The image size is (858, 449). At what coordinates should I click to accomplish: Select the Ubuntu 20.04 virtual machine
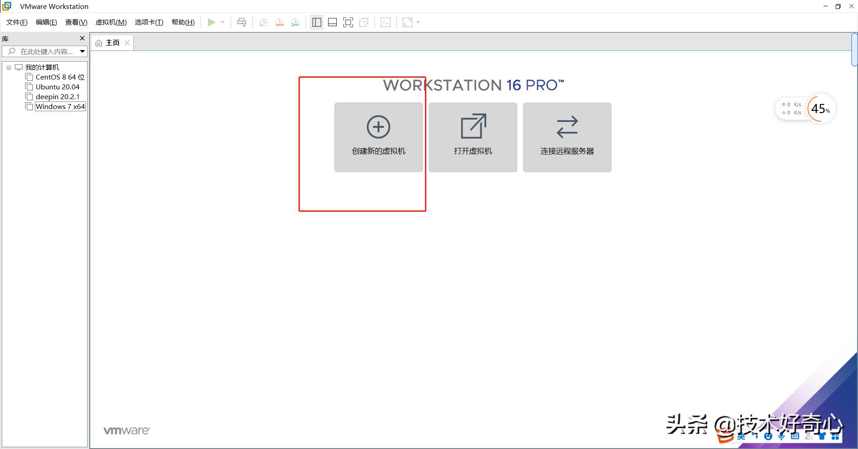[x=58, y=87]
